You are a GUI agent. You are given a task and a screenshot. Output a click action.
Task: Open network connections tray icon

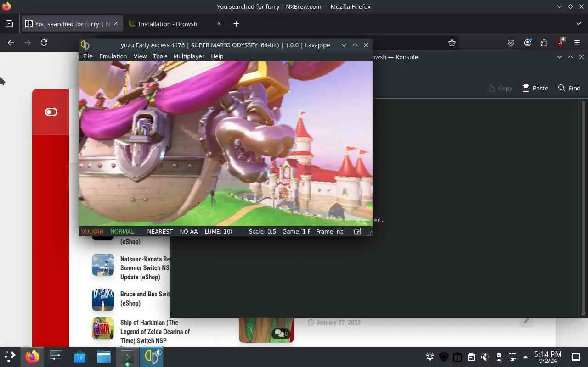point(512,357)
